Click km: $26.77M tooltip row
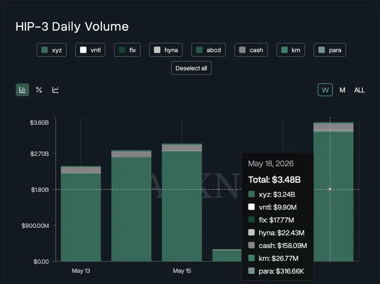Viewport: 380px width, 284px height. 273,258
